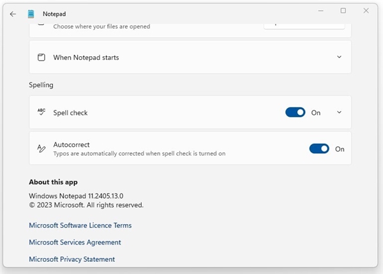Click the Spell check label text

pyautogui.click(x=70, y=112)
